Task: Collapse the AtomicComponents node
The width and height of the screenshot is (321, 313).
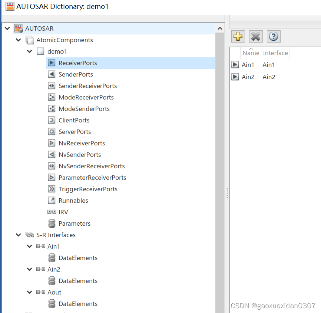Action: point(19,40)
